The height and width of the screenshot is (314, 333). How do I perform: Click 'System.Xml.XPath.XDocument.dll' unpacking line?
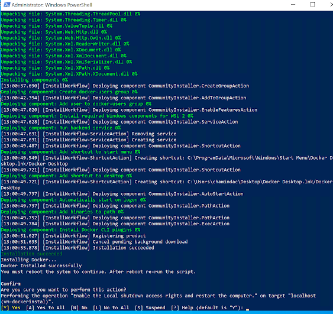pos(69,74)
